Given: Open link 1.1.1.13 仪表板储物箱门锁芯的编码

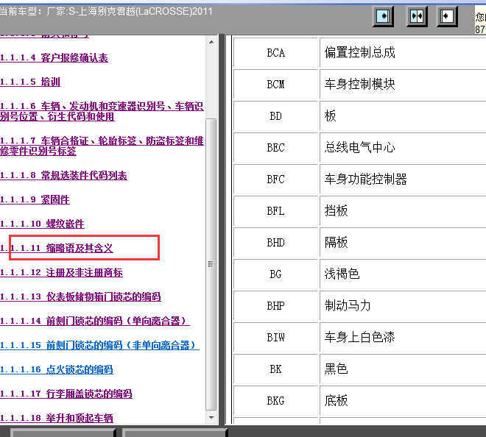Looking at the screenshot, I should point(80,296).
